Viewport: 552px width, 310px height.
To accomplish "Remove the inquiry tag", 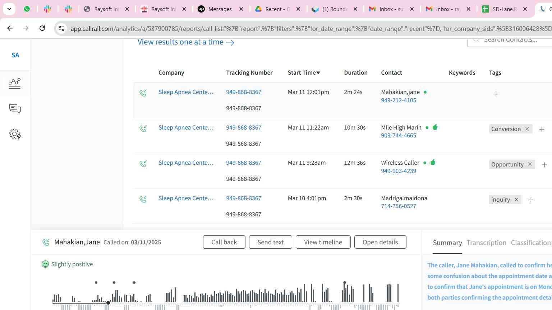I will pos(516,199).
